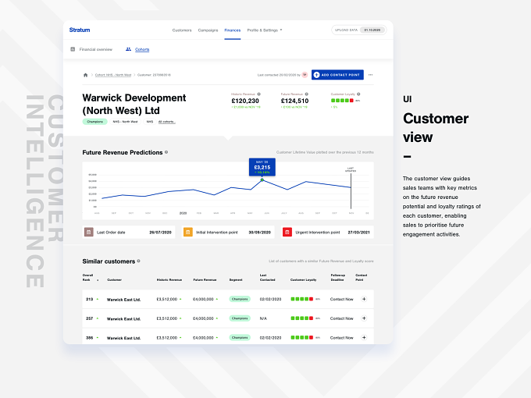Open the Cohort NHS - North West breadcrumb
The width and height of the screenshot is (531, 398).
113,75
